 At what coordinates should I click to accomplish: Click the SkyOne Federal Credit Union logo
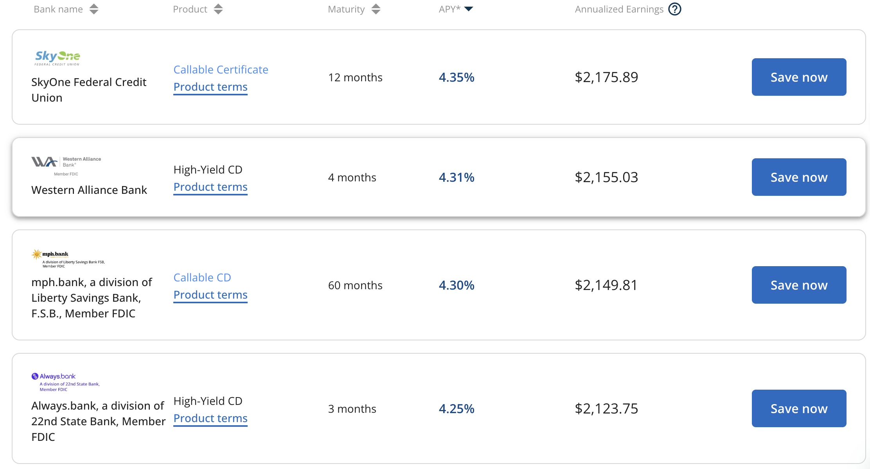58,58
